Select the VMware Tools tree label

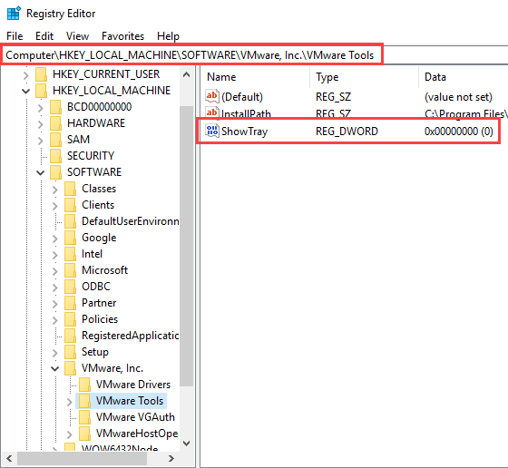(x=130, y=401)
